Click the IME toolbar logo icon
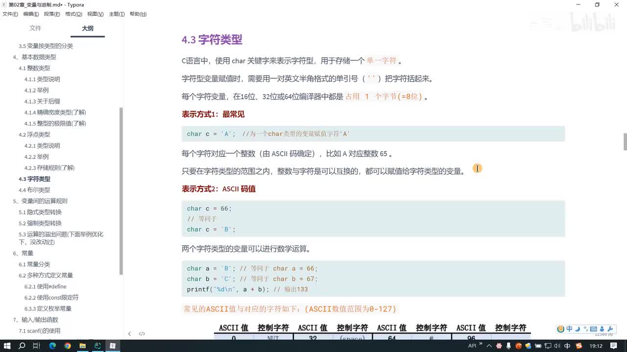The image size is (627, 352). [x=560, y=329]
